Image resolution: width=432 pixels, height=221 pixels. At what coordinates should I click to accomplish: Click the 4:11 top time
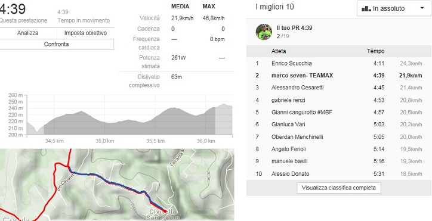click(x=379, y=63)
